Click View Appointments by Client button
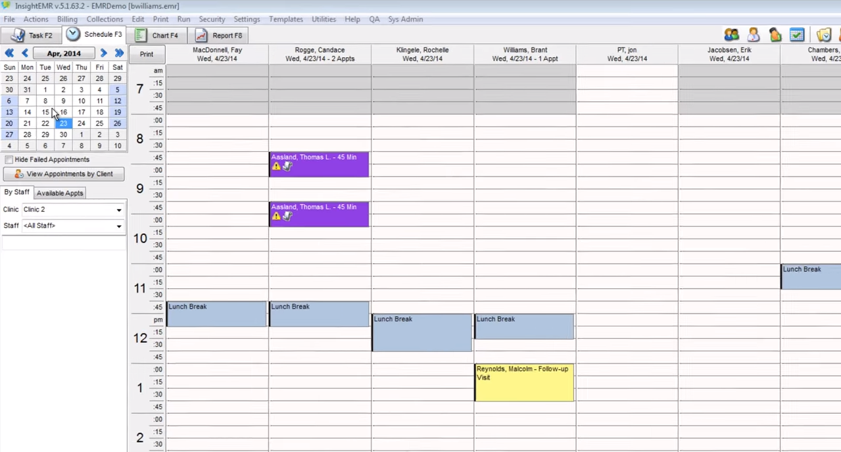This screenshot has width=841, height=452. pos(64,174)
